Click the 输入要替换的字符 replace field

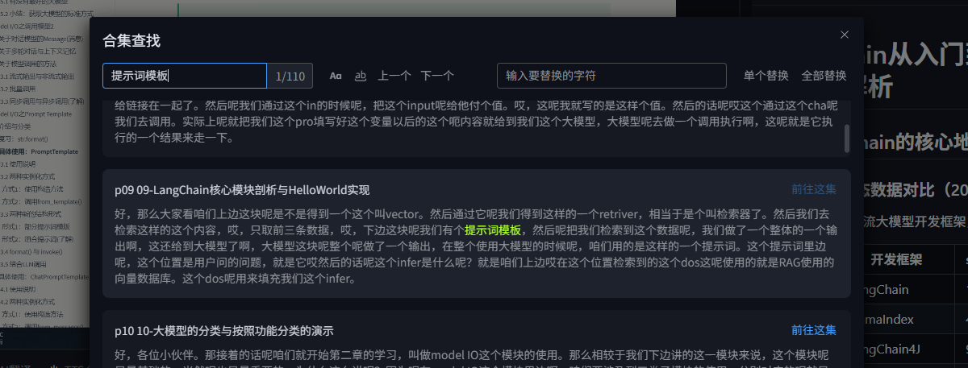point(611,76)
